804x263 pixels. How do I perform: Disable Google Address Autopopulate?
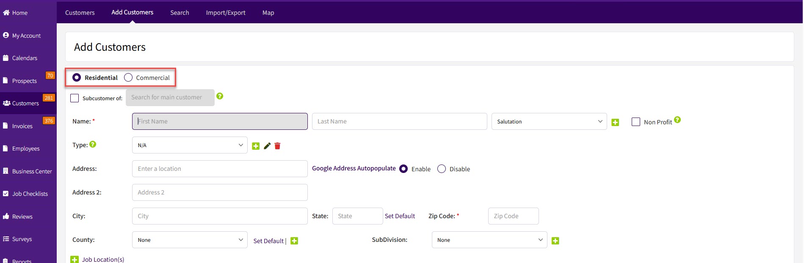tap(442, 169)
